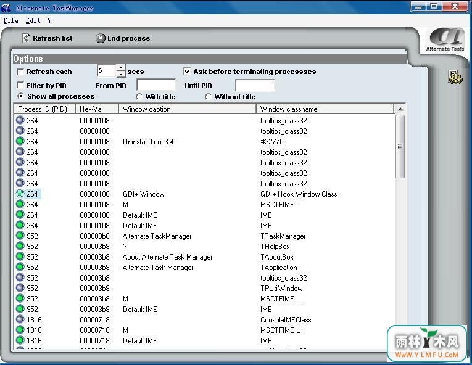Click the TTaskManager classname cell
The width and height of the screenshot is (472, 365).
coord(283,236)
